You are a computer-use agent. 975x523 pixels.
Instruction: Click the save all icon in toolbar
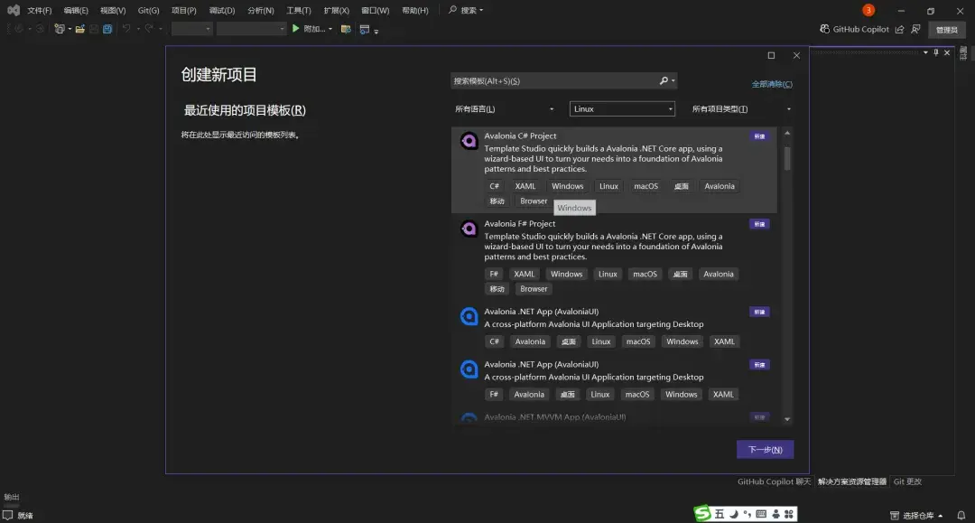click(x=106, y=28)
